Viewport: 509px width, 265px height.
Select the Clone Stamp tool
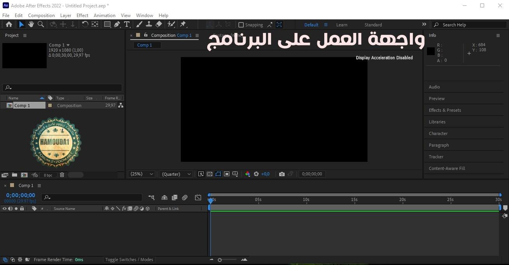[x=149, y=24]
